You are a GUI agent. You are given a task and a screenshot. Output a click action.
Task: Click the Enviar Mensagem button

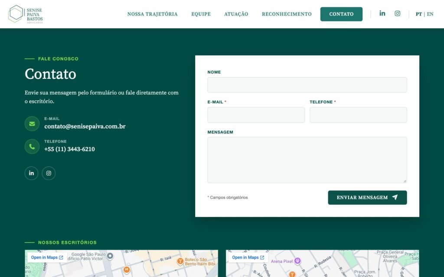[x=367, y=197]
